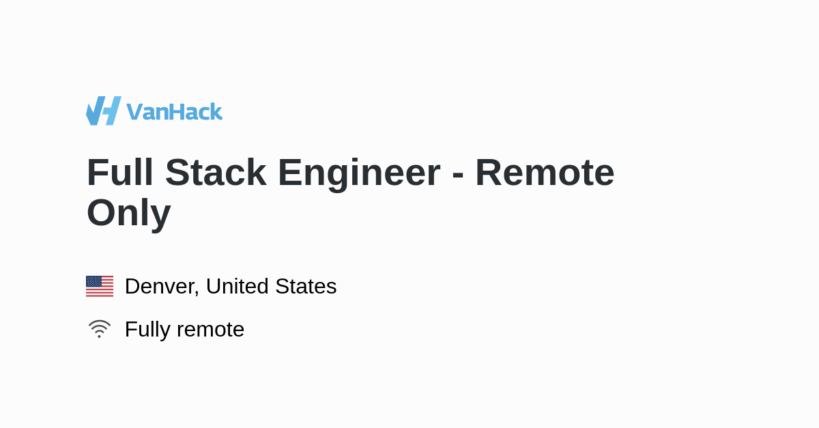Select the "Denver" city name
Screen dimensions: 819x428
point(160,286)
